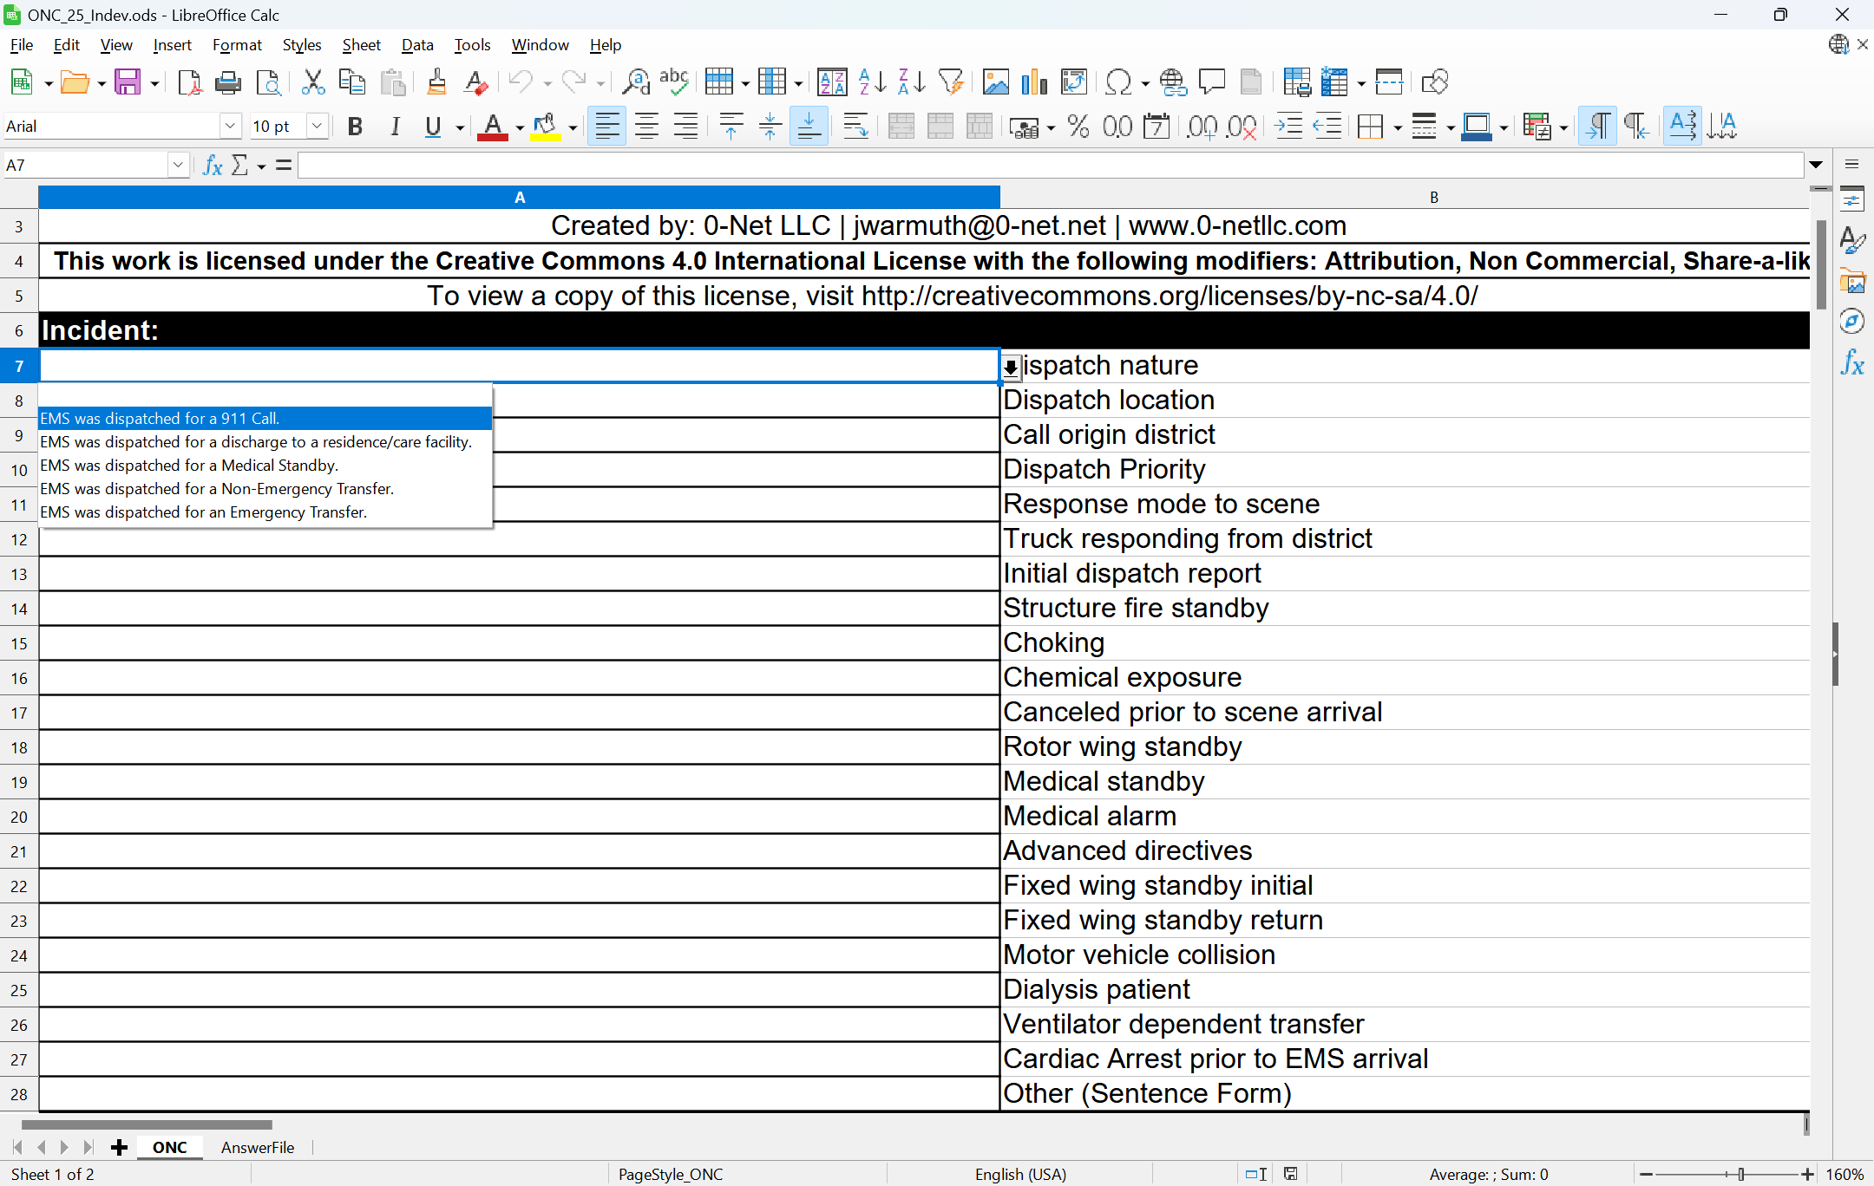Click the Insert Chart icon

(x=1034, y=82)
